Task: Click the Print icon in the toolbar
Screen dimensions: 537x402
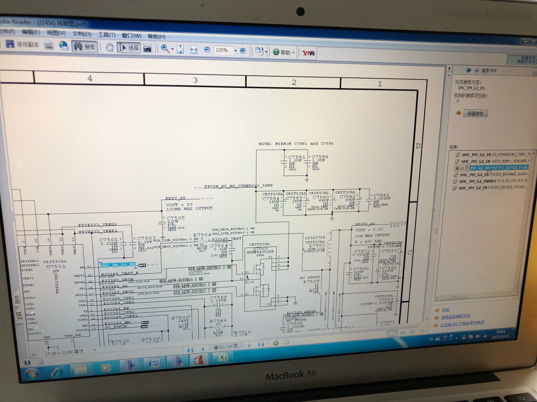Action: click(x=49, y=45)
